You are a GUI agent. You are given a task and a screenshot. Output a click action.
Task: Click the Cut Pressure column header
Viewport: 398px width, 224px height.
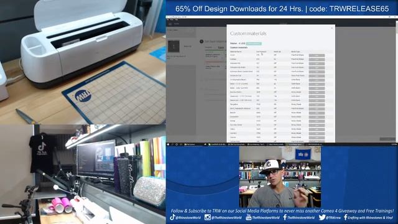click(x=261, y=52)
